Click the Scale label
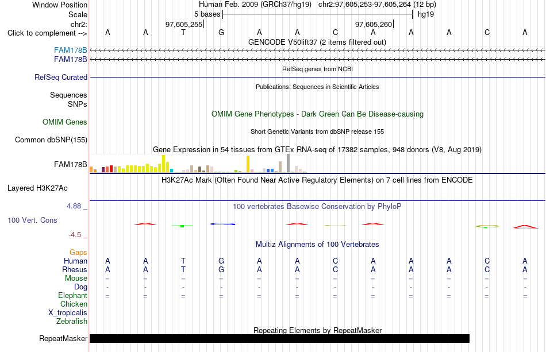This screenshot has width=546, height=352. tap(78, 14)
